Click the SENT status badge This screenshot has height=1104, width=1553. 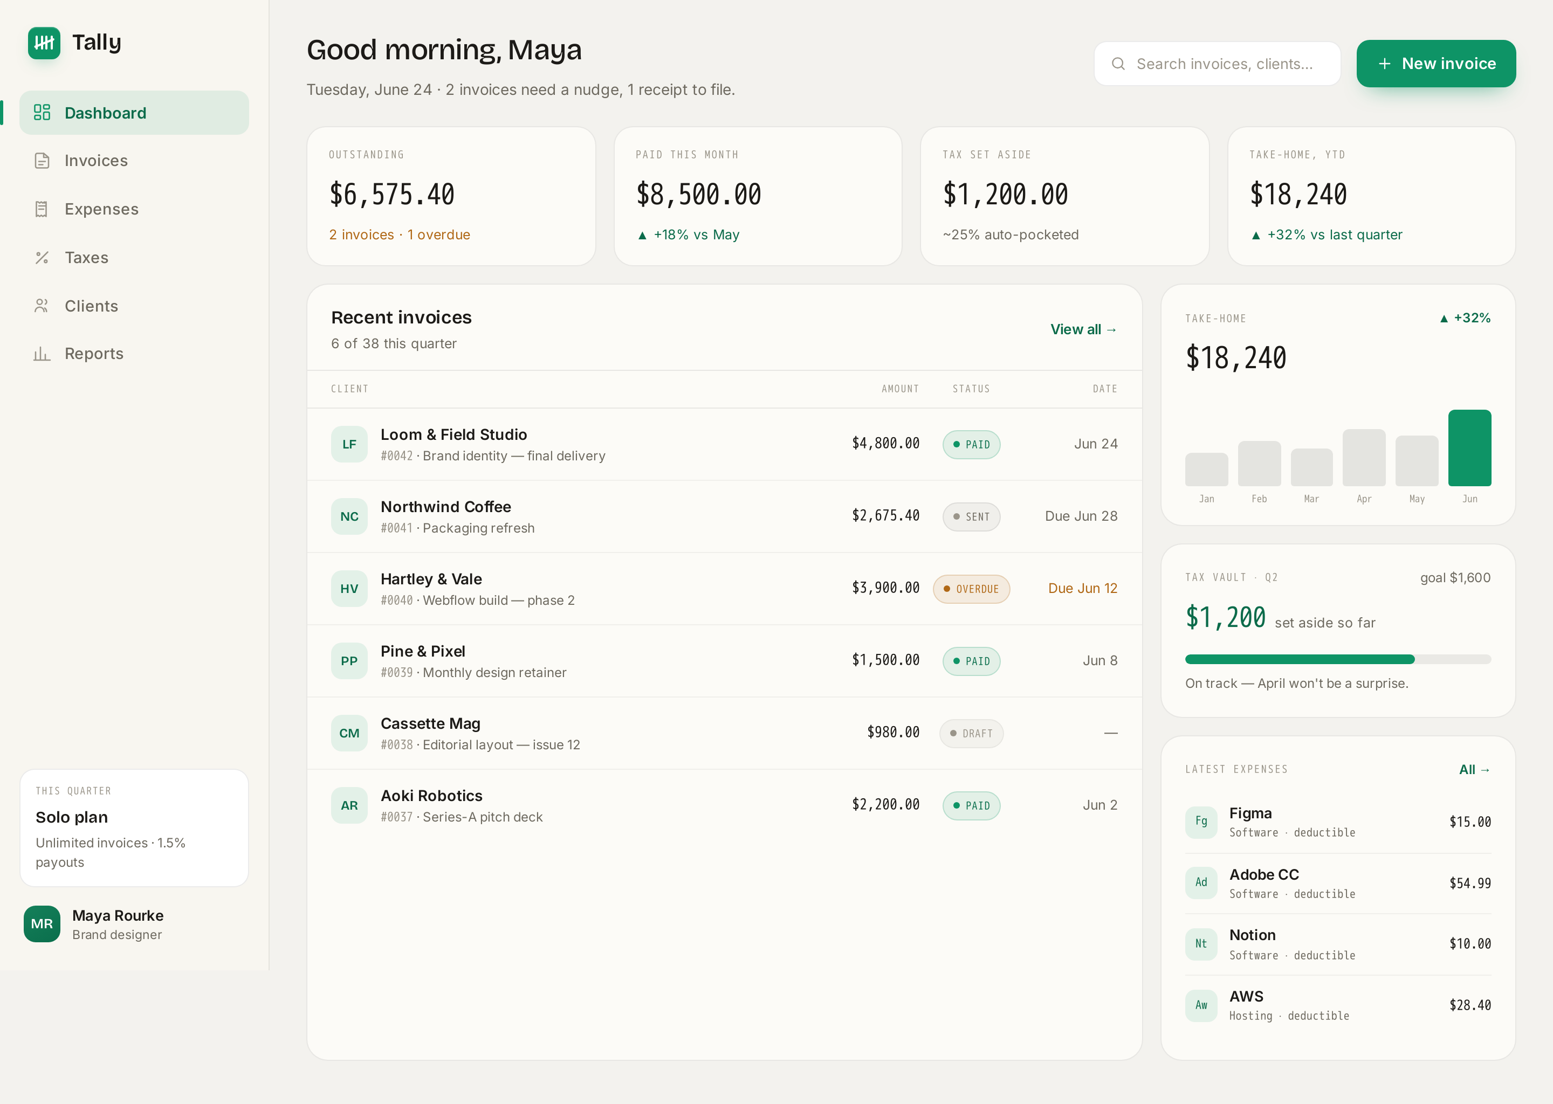click(x=971, y=516)
